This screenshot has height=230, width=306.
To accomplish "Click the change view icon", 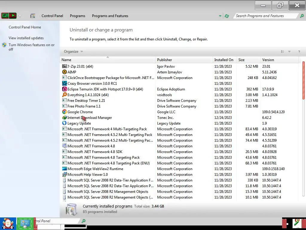I will (x=282, y=52).
